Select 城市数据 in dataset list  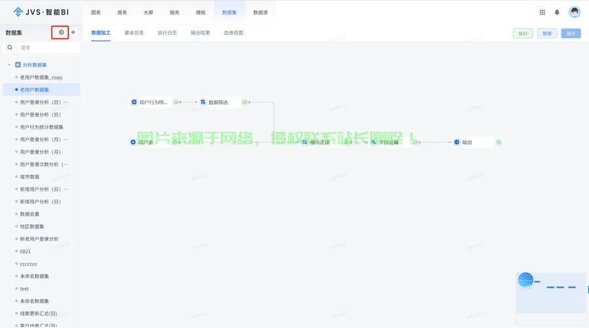[30, 177]
